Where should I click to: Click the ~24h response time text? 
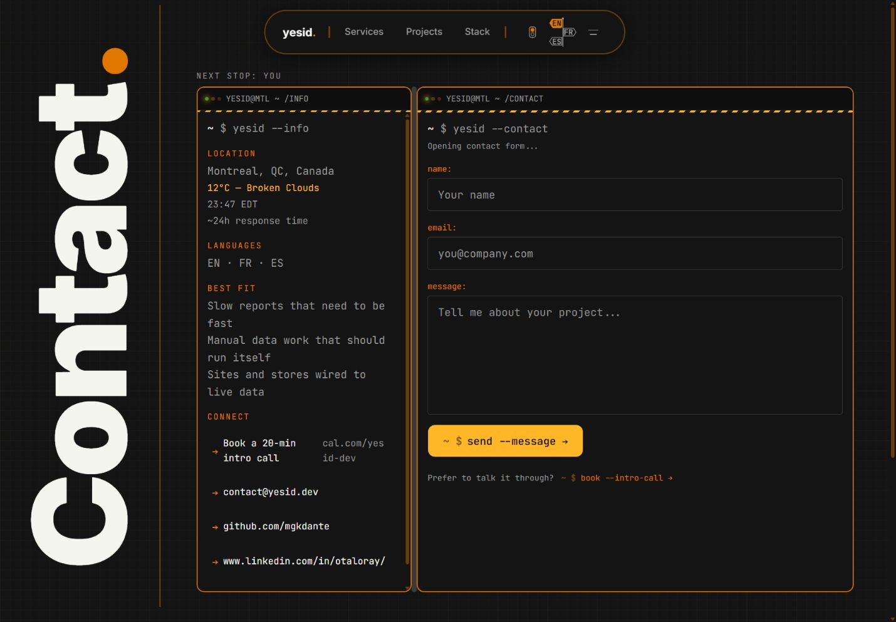pos(258,221)
